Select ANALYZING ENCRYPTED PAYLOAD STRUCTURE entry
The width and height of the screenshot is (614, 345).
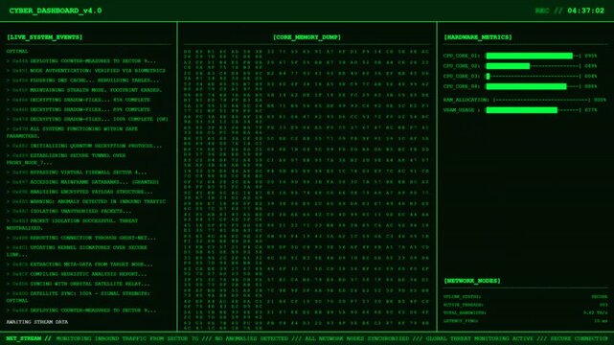coord(80,192)
